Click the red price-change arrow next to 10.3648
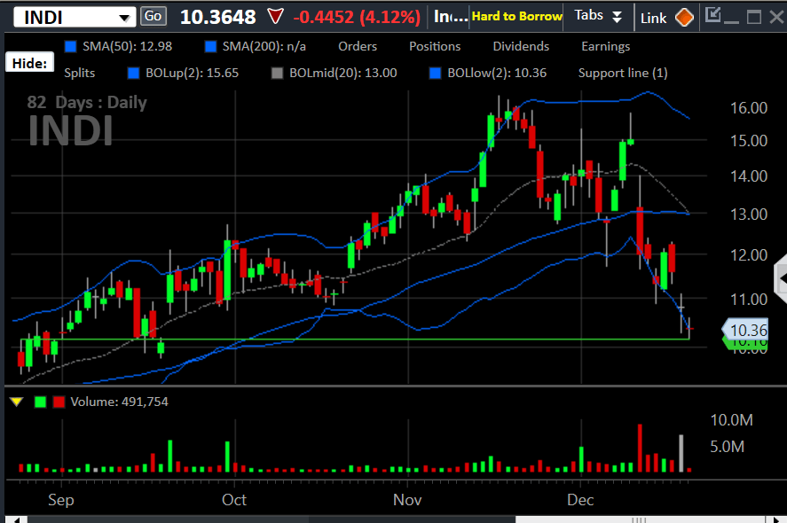 tap(273, 15)
